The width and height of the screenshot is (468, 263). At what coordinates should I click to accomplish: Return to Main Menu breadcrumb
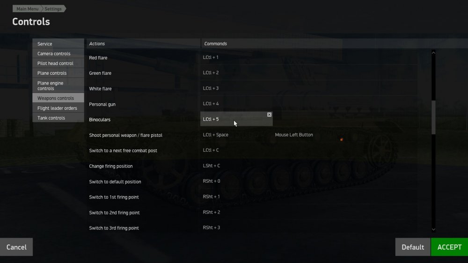[x=28, y=9]
